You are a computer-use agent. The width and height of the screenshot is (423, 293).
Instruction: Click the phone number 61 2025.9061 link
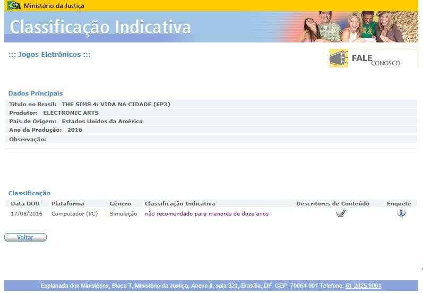point(363,286)
